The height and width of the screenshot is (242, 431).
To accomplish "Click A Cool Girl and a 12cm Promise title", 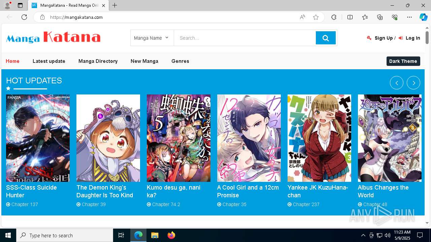I will [248, 191].
